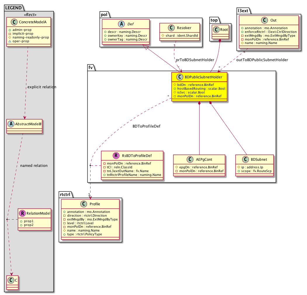Click the outToBDPublicSubnetHolder relation label
This screenshot has width=307, height=295.
pos(262,60)
